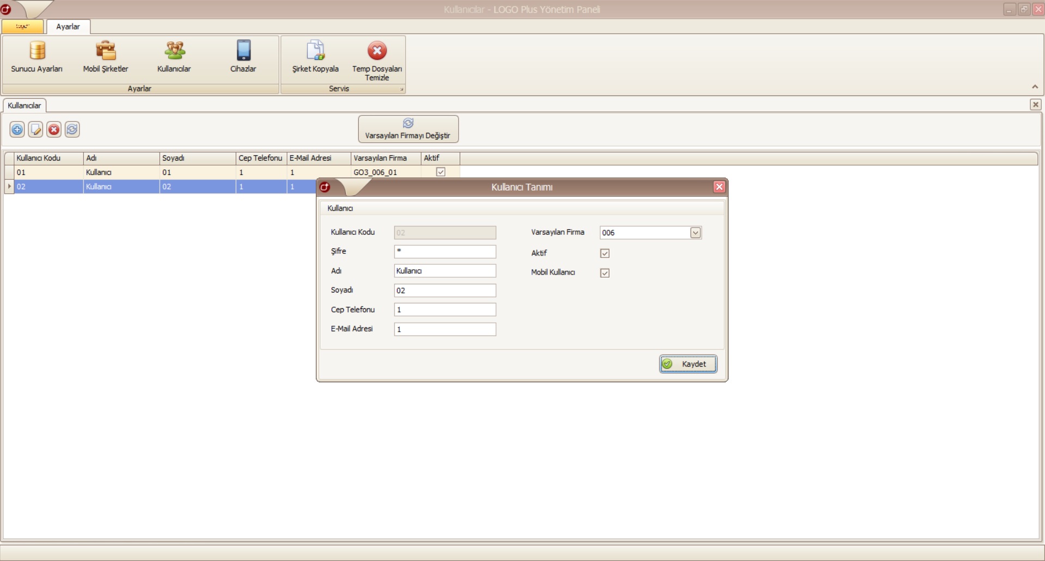
Task: Click the edit user pencil icon
Action: tap(35, 130)
